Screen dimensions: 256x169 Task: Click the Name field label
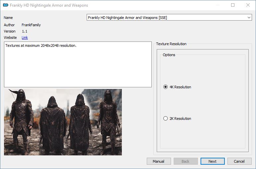tap(8, 18)
